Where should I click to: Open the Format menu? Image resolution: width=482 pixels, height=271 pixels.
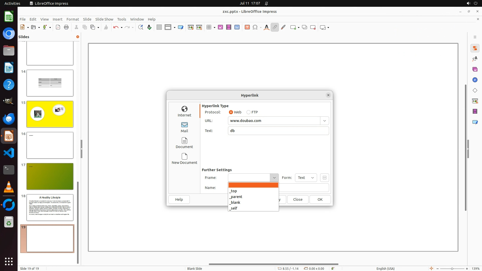pyautogui.click(x=73, y=19)
